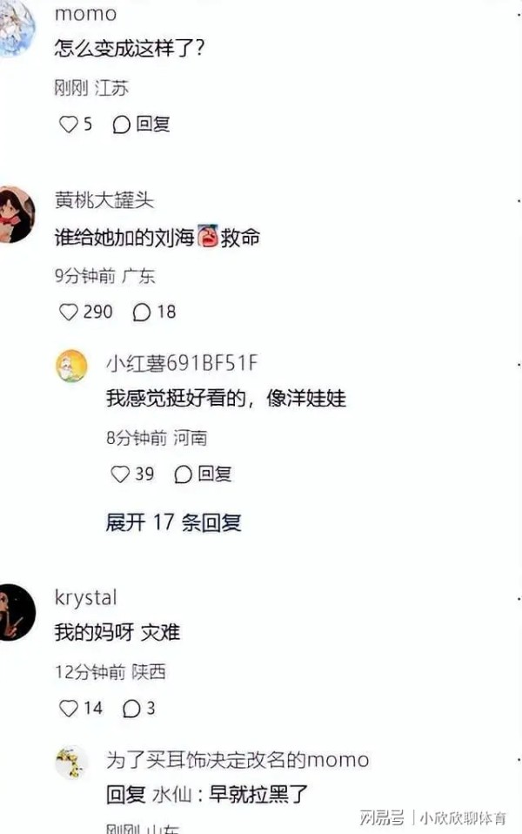Tap reply bubble under 像洋娃娃 comment
The width and height of the screenshot is (522, 834).
183,474
